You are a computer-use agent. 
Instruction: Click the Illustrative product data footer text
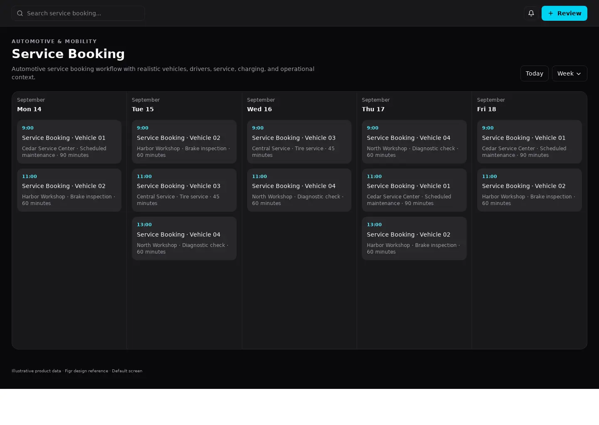coord(77,371)
